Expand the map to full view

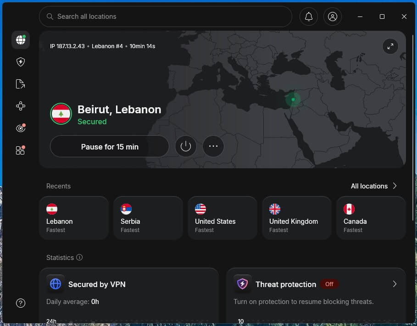390,46
